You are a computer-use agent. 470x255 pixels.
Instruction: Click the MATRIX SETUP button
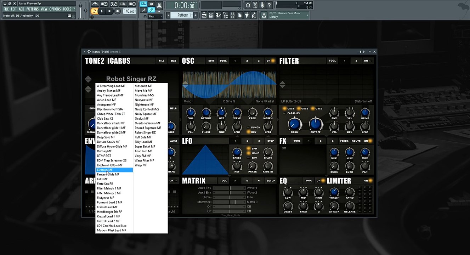point(271,181)
